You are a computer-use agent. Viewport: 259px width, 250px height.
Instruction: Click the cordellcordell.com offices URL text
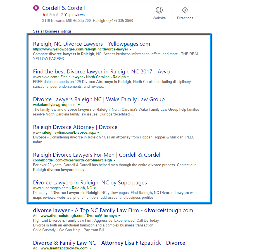click(73, 160)
